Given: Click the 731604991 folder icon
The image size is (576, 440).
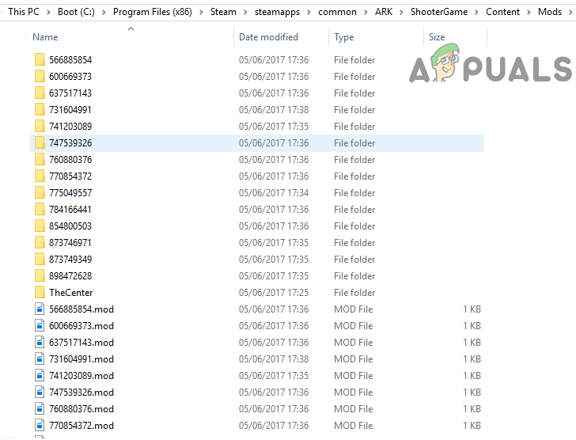Looking at the screenshot, I should (x=40, y=109).
